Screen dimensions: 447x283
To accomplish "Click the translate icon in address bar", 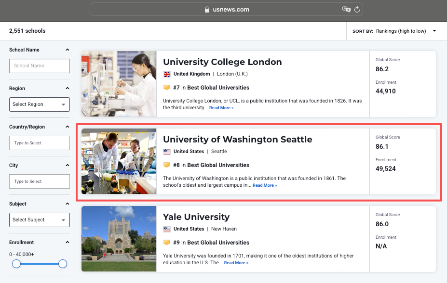I will pyautogui.click(x=346, y=10).
